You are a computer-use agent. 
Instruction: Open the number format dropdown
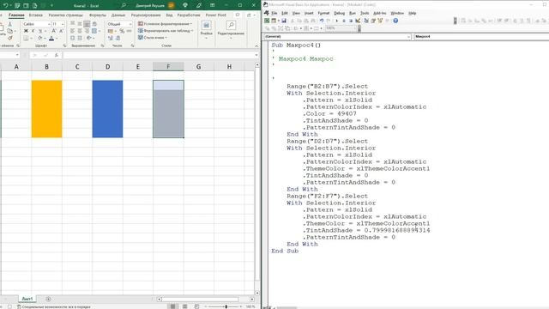[130, 24]
